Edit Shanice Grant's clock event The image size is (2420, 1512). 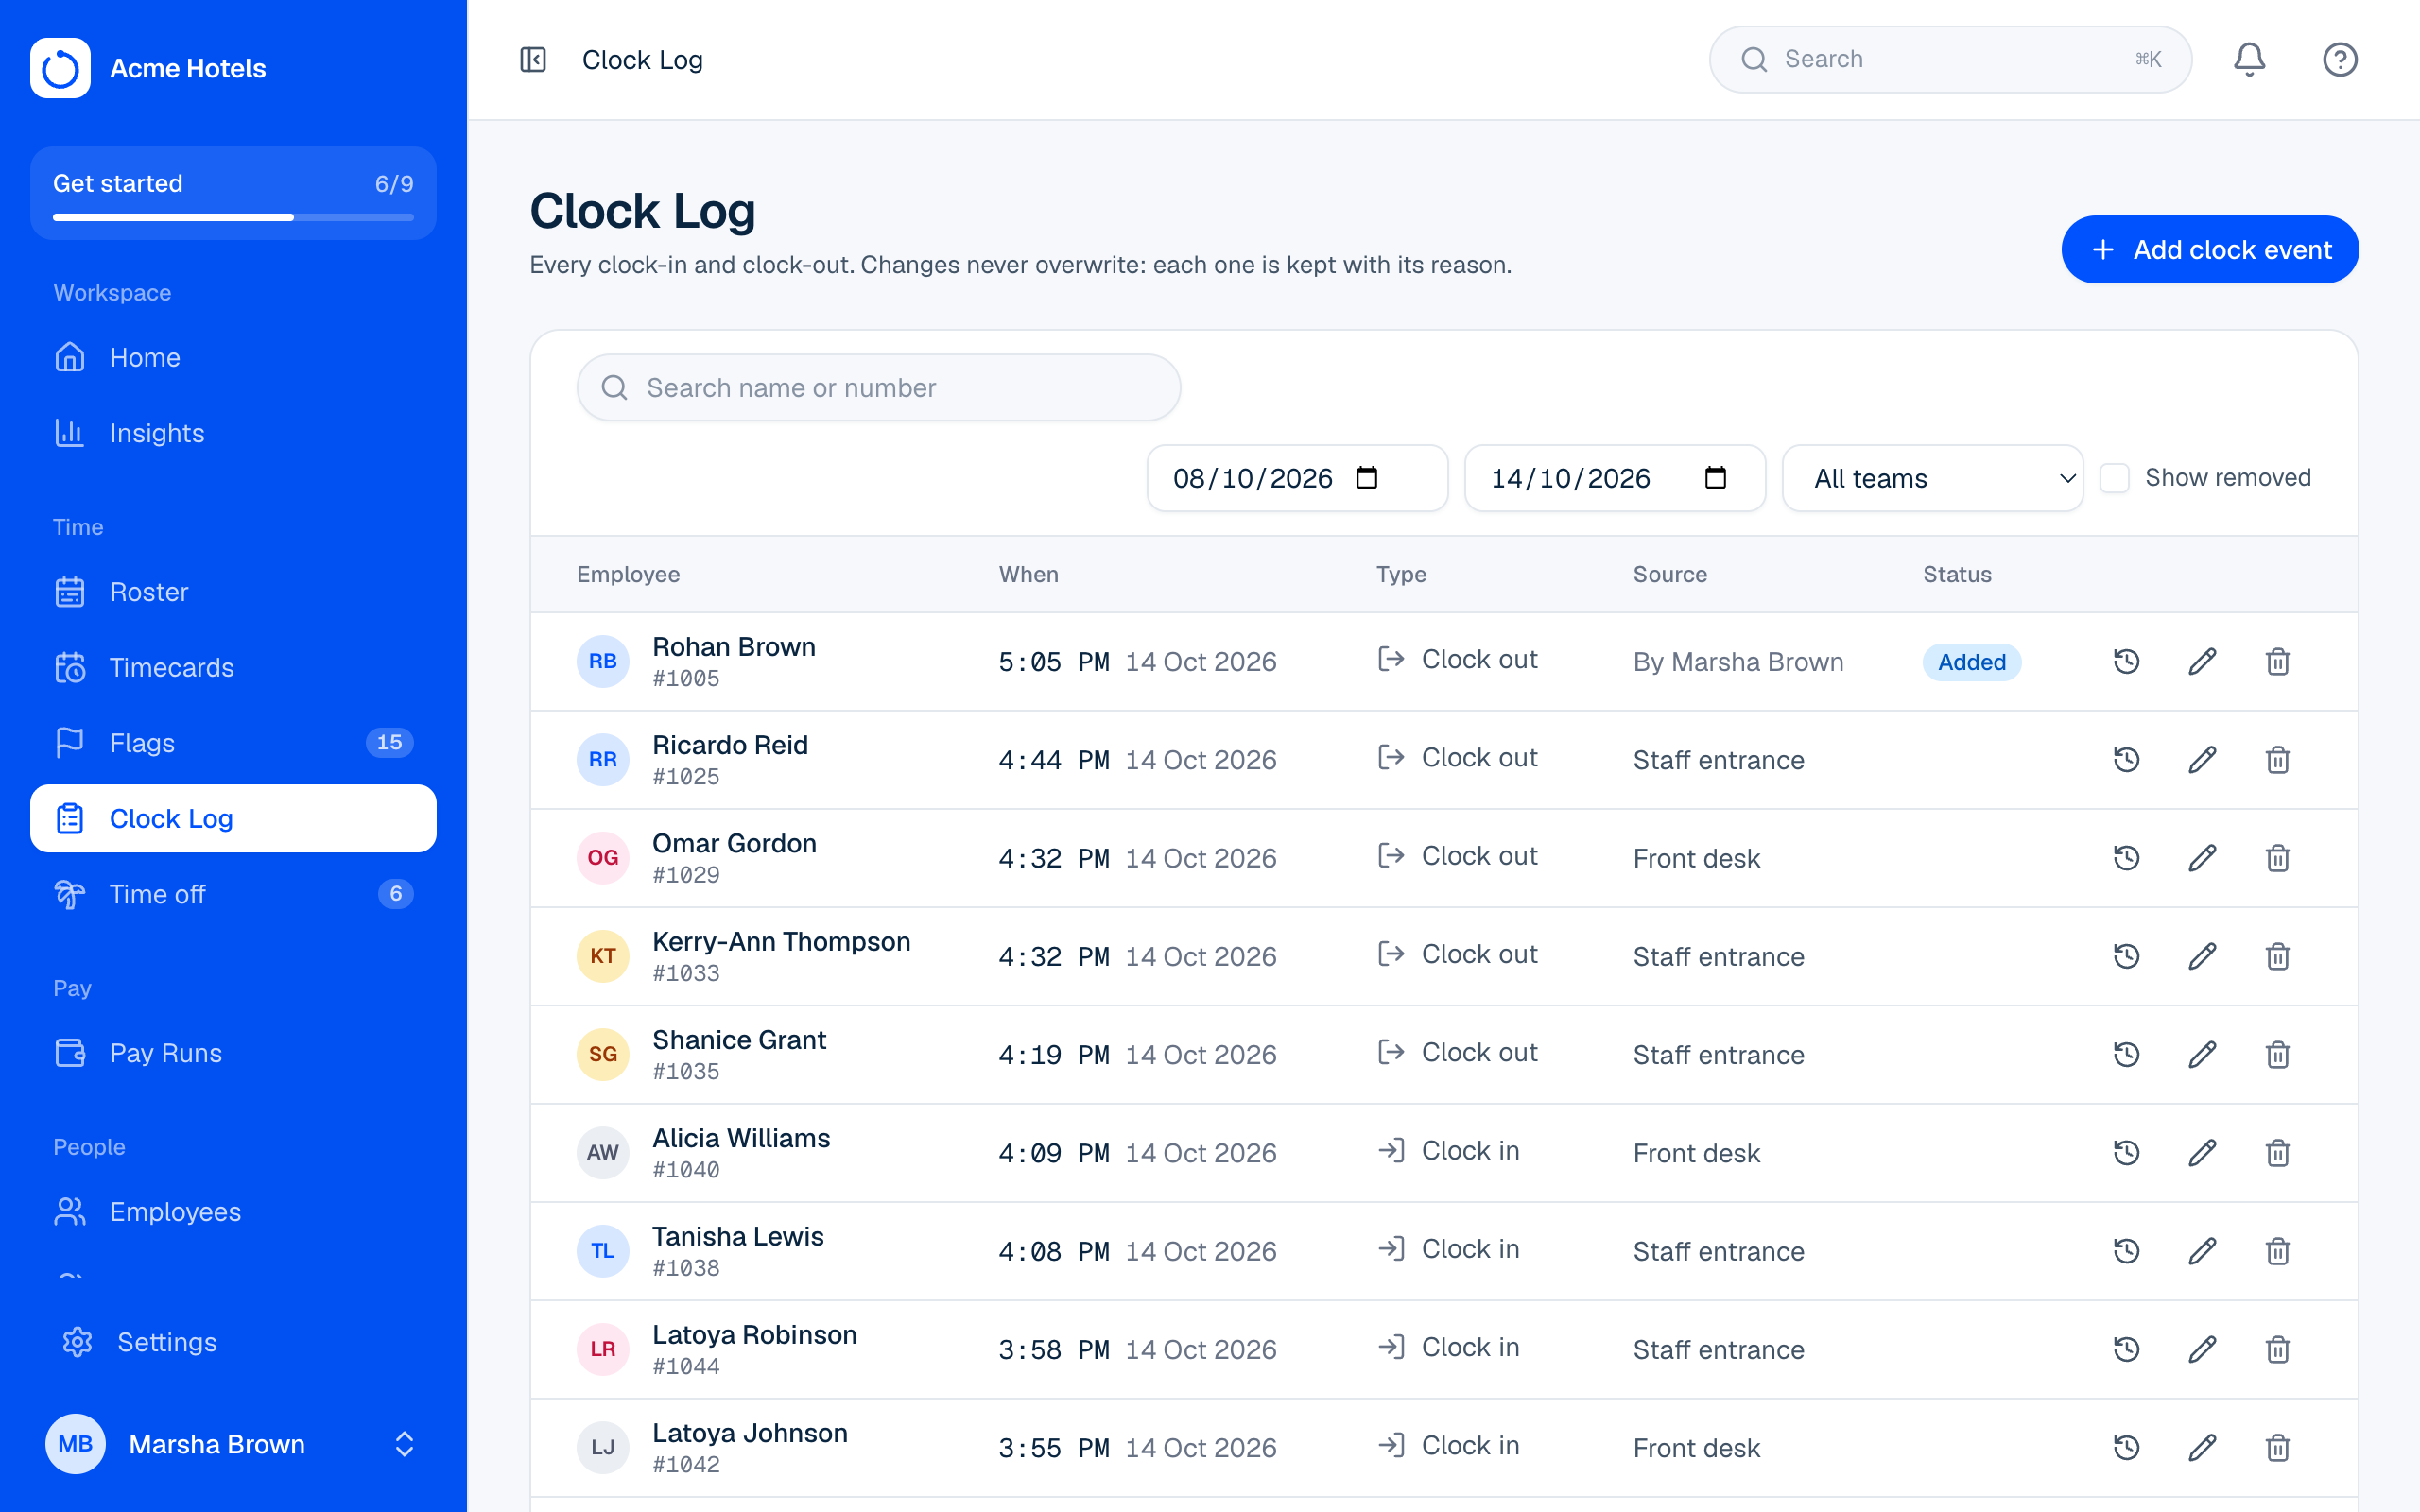(2202, 1054)
